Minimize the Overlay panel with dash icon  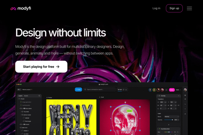point(179,96)
